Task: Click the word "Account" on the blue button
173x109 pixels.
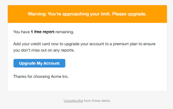Action: 52,63
